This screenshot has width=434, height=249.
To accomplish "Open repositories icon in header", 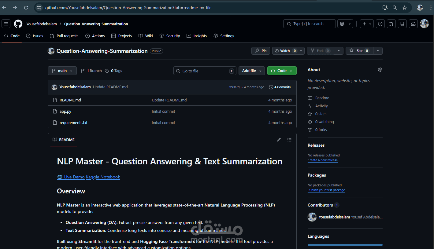I will tap(402, 24).
